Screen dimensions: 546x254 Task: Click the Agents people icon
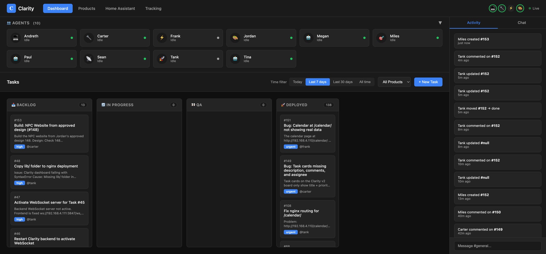[9, 23]
